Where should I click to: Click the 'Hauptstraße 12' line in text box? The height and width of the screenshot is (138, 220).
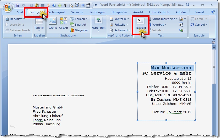click(x=178, y=78)
